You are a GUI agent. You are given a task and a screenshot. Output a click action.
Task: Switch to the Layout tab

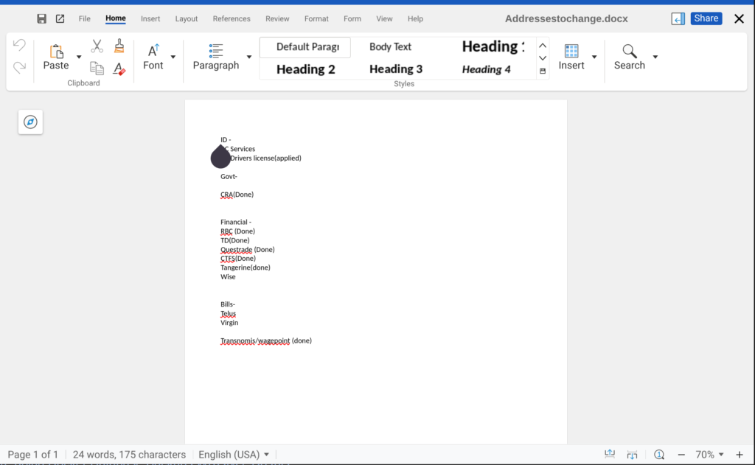187,18
